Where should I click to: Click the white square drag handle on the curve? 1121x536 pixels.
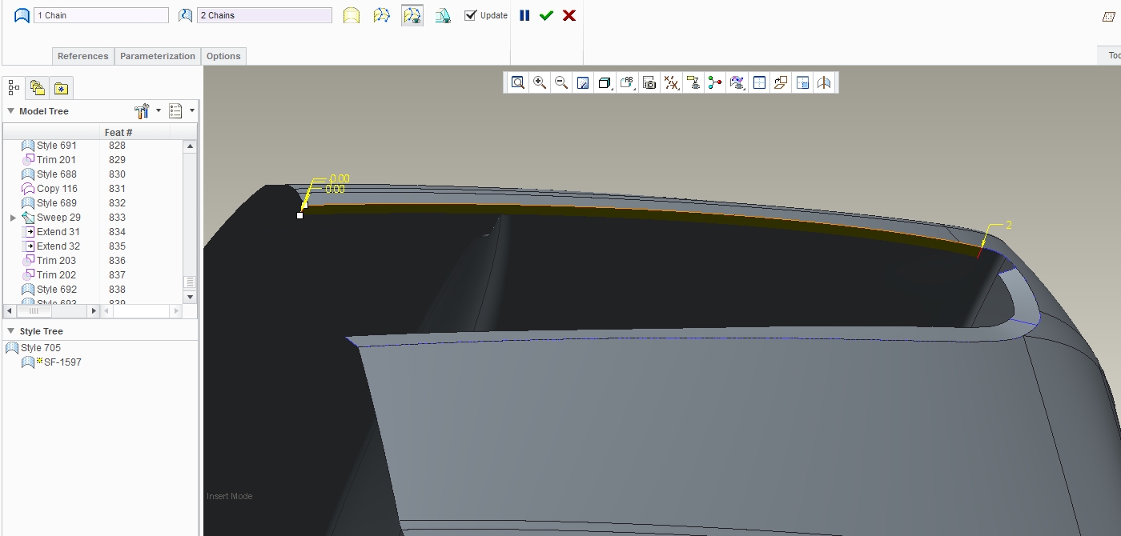pos(299,215)
